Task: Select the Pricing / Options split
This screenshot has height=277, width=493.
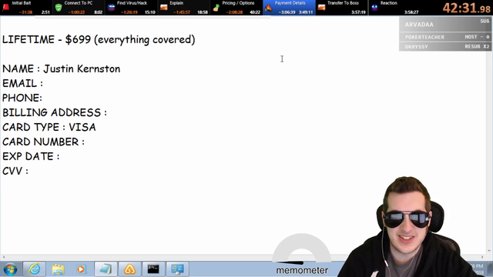Action: click(236, 8)
